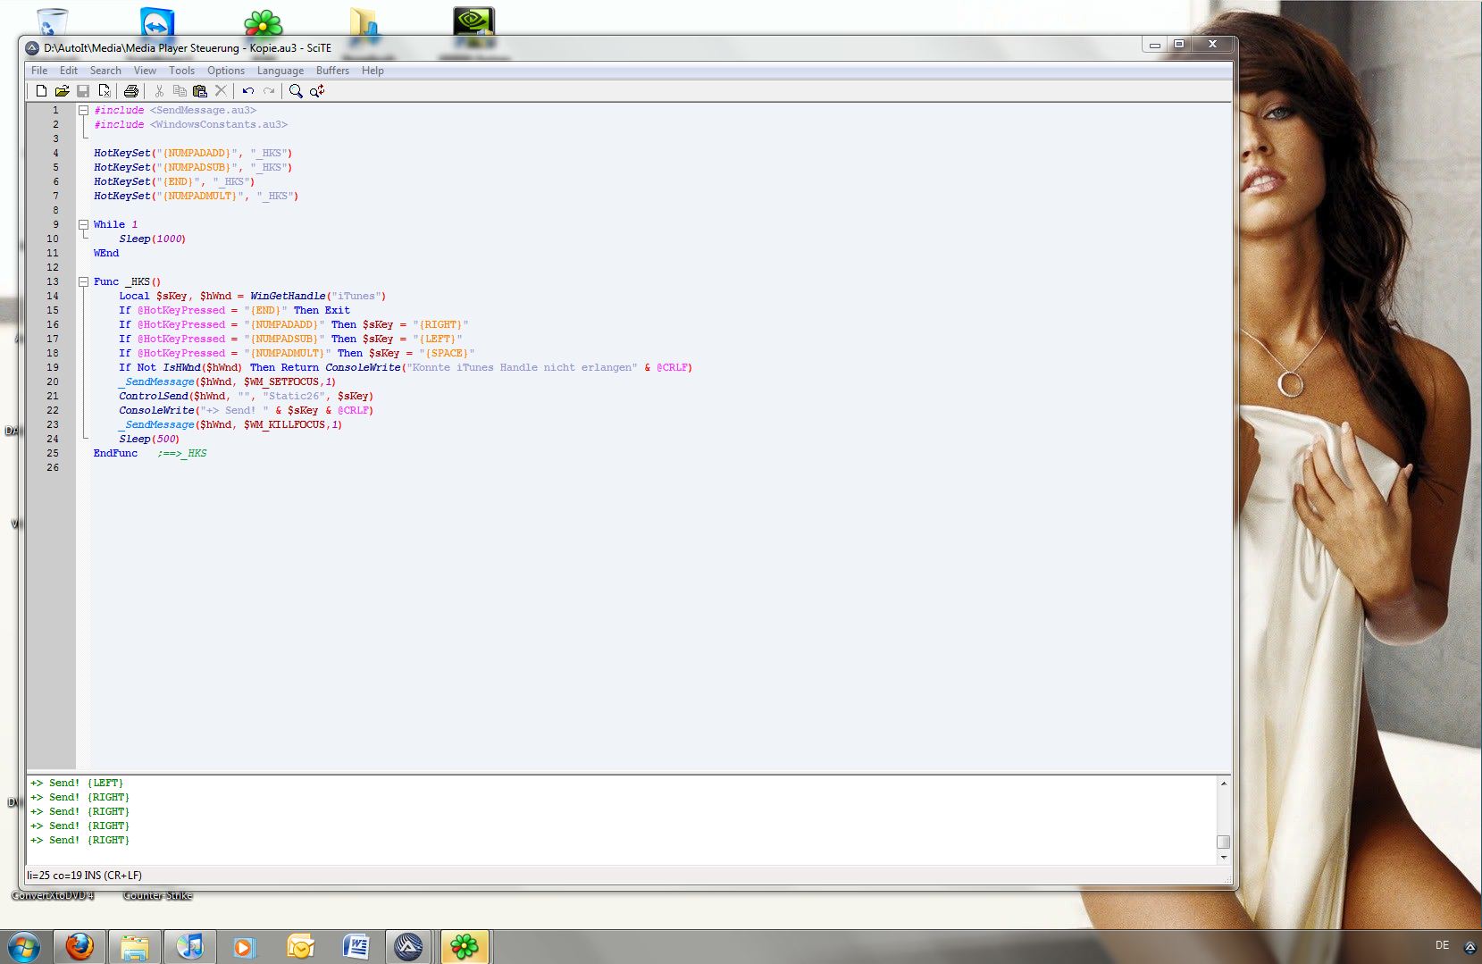Collapse the While loop fold marker

tap(83, 225)
